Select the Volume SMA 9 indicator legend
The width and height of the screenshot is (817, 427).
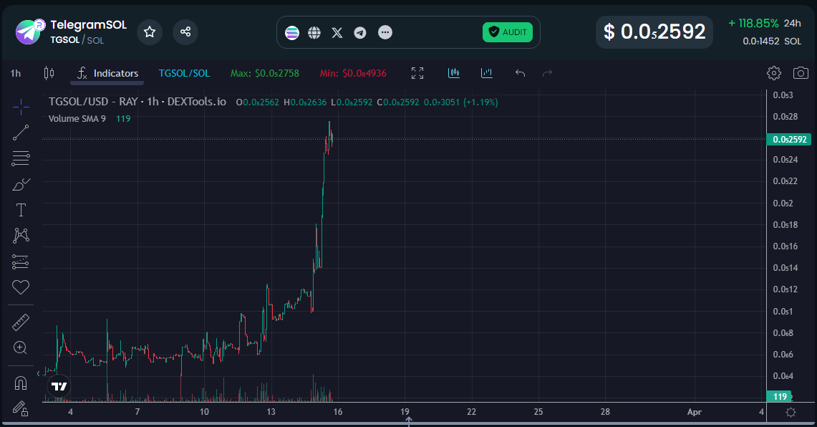point(77,118)
